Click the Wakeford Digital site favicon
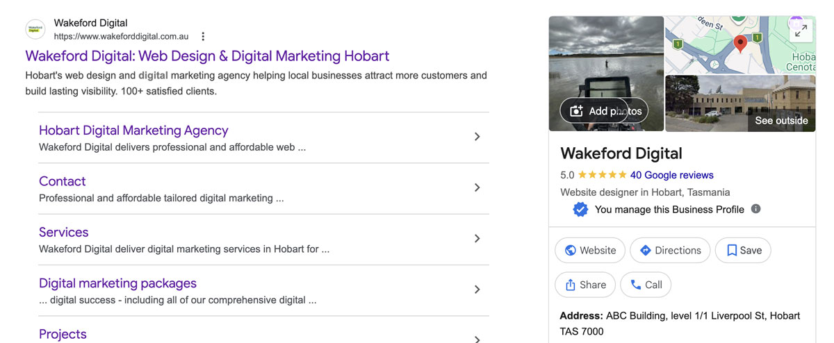 35,29
